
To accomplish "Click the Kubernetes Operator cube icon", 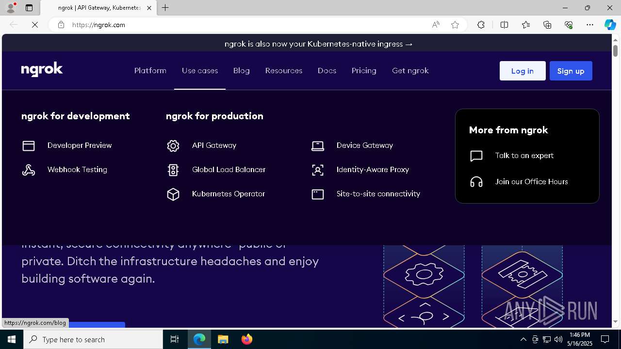I will pyautogui.click(x=173, y=194).
